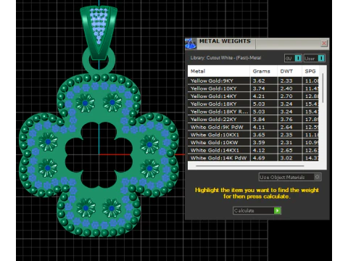Click the vertical scrollbar in metal list

(323, 88)
